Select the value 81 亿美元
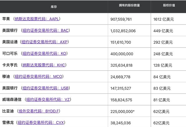The image size is (186, 127). (x=162, y=100)
